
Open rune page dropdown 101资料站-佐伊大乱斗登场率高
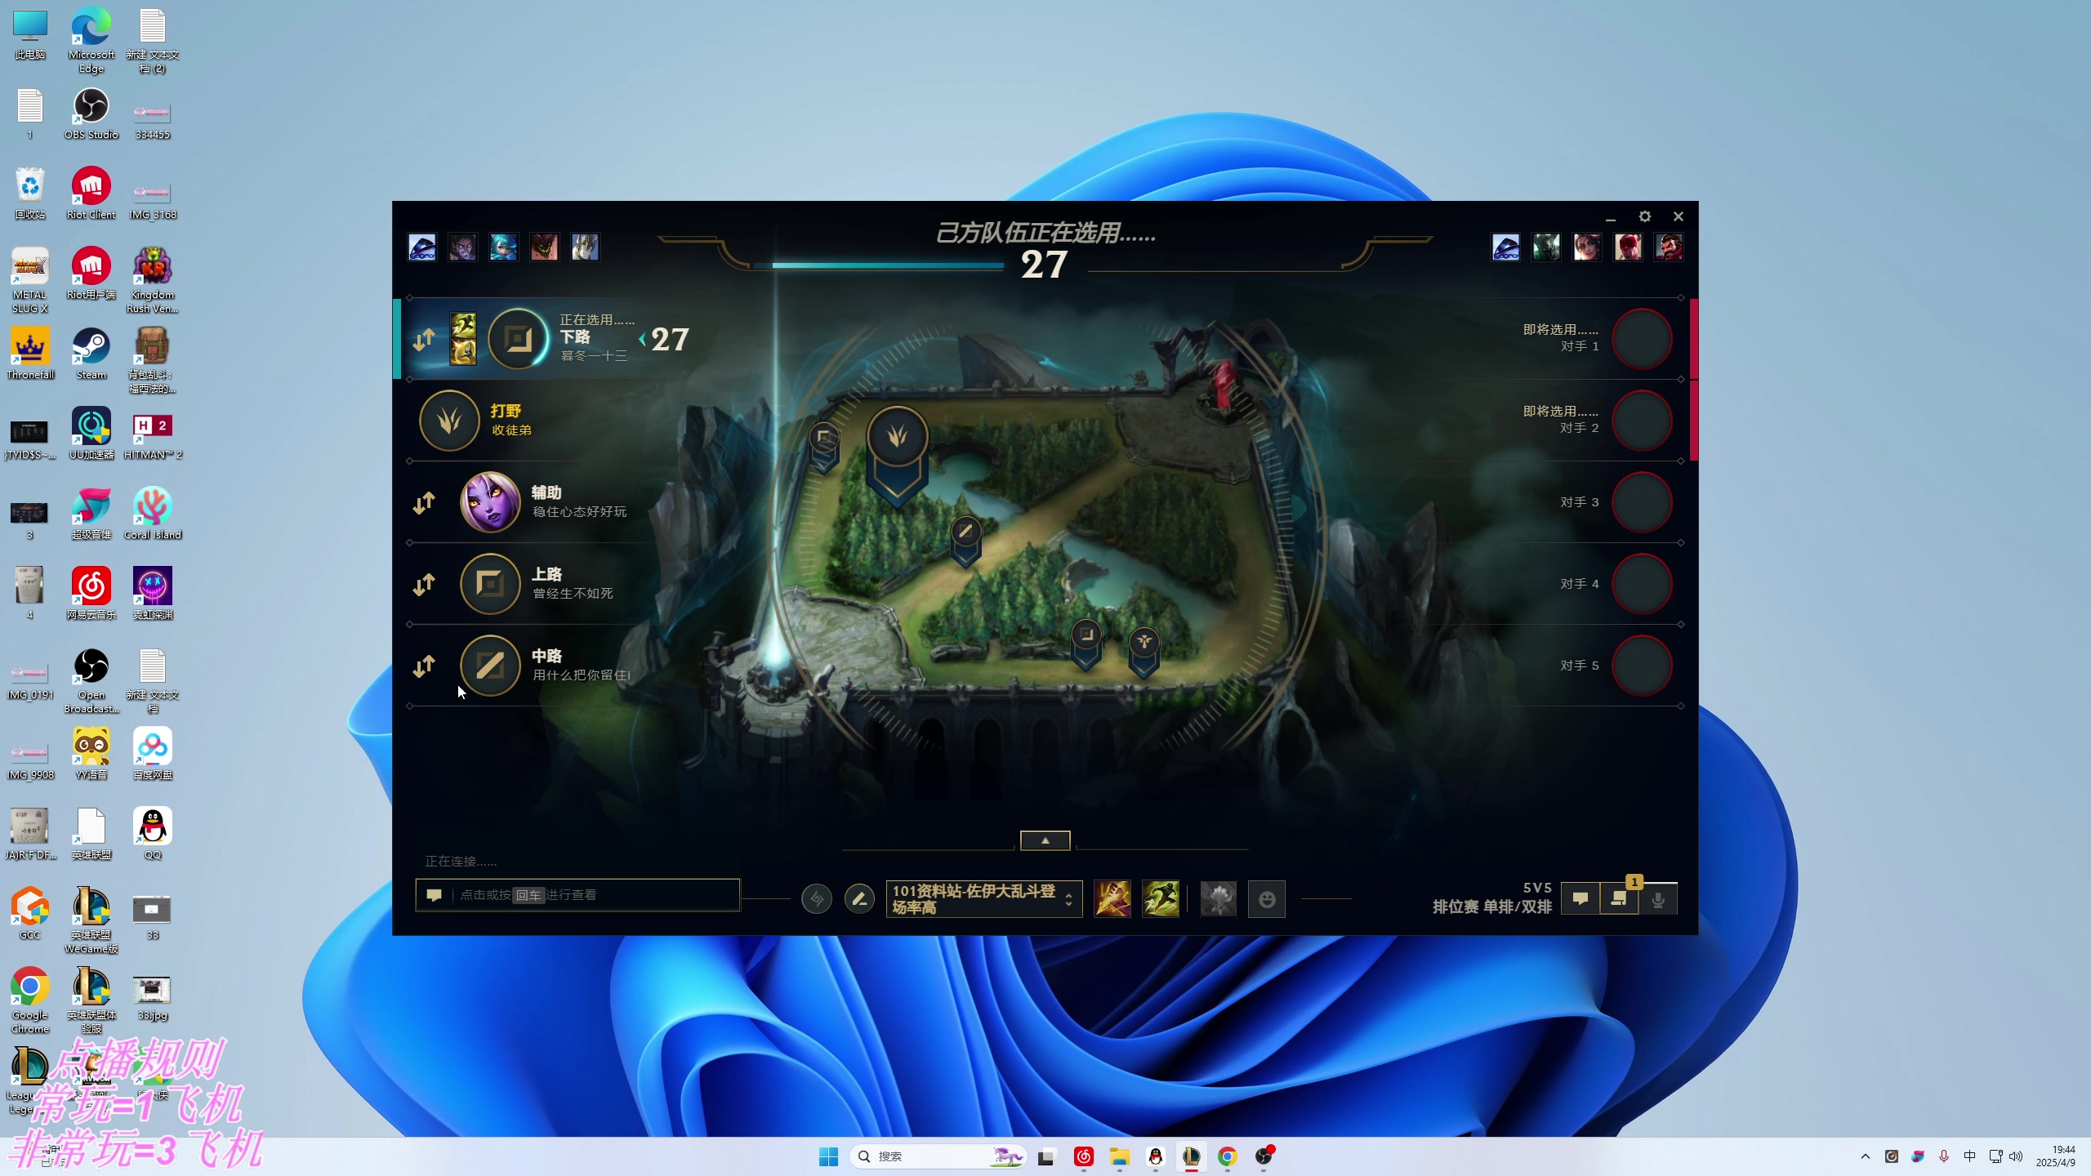(x=984, y=899)
